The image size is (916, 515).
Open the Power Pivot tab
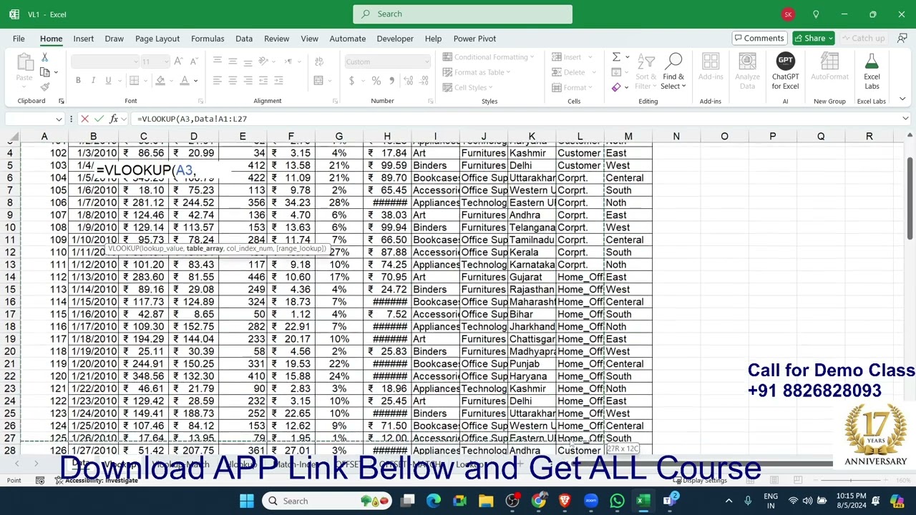point(474,39)
